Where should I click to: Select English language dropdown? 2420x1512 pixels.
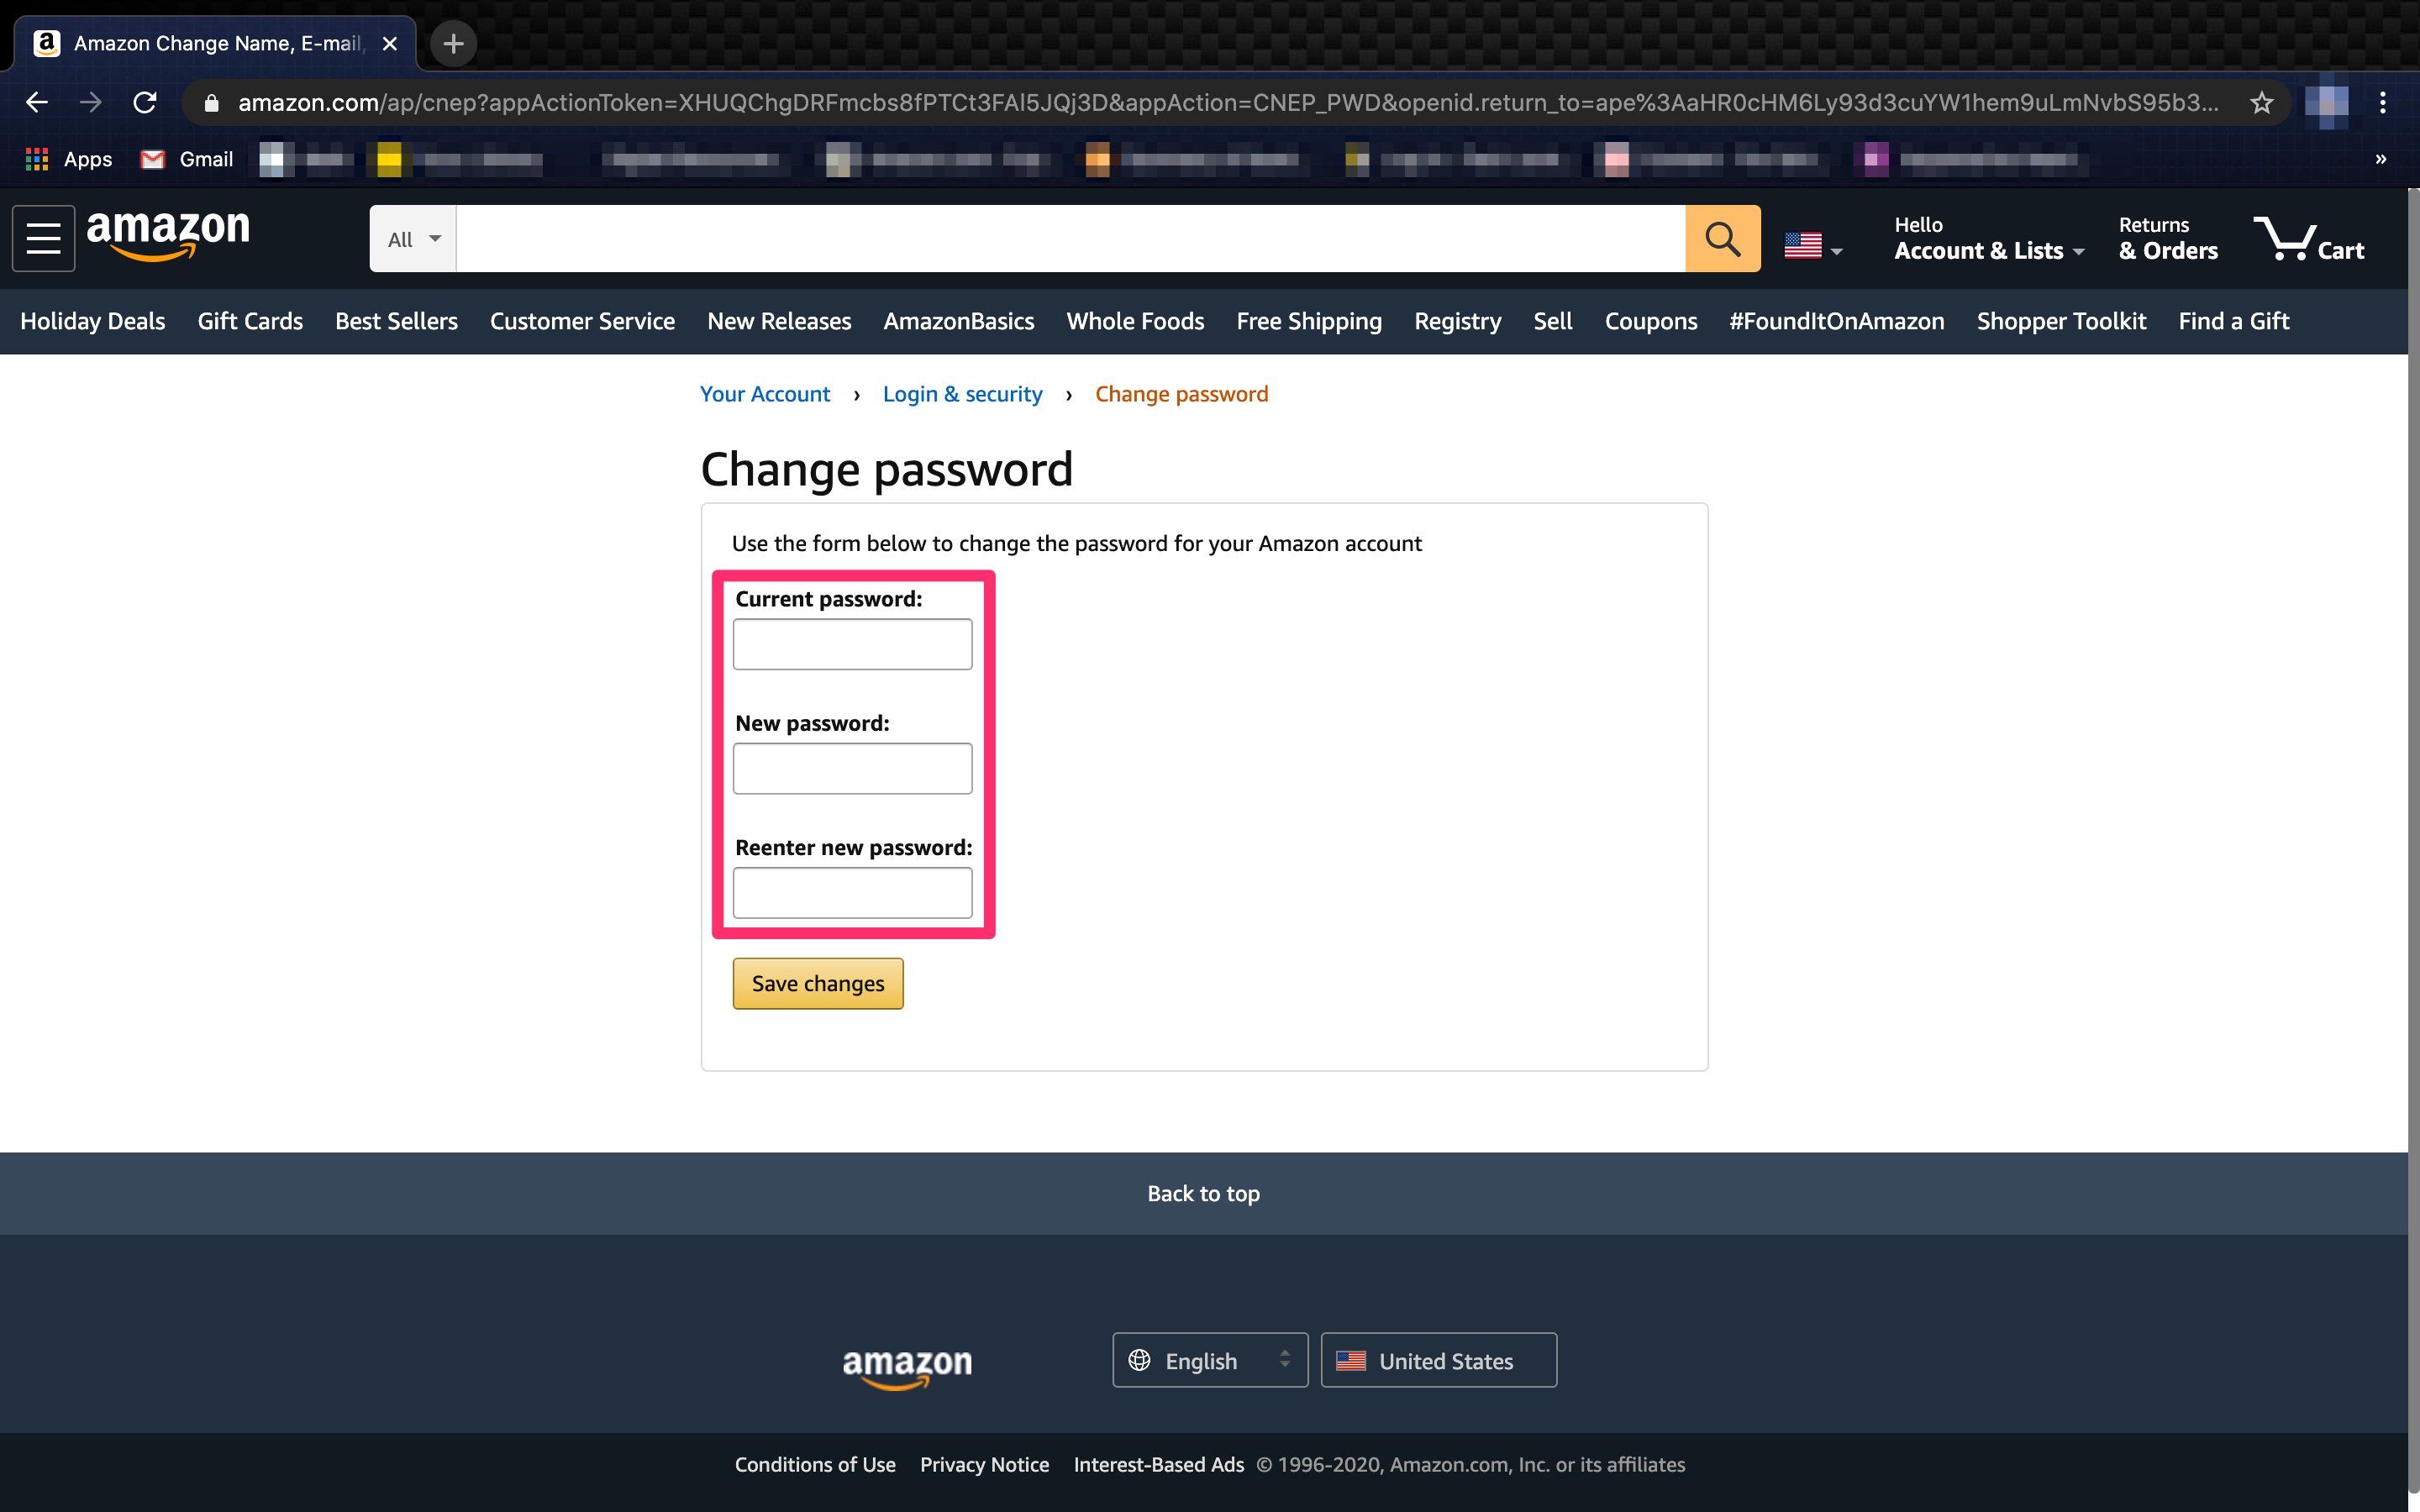1206,1361
